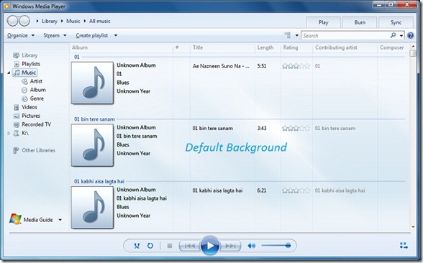Viewport: 423px width, 263px height.
Task: Sort by the Length column header
Action: pyautogui.click(x=265, y=47)
